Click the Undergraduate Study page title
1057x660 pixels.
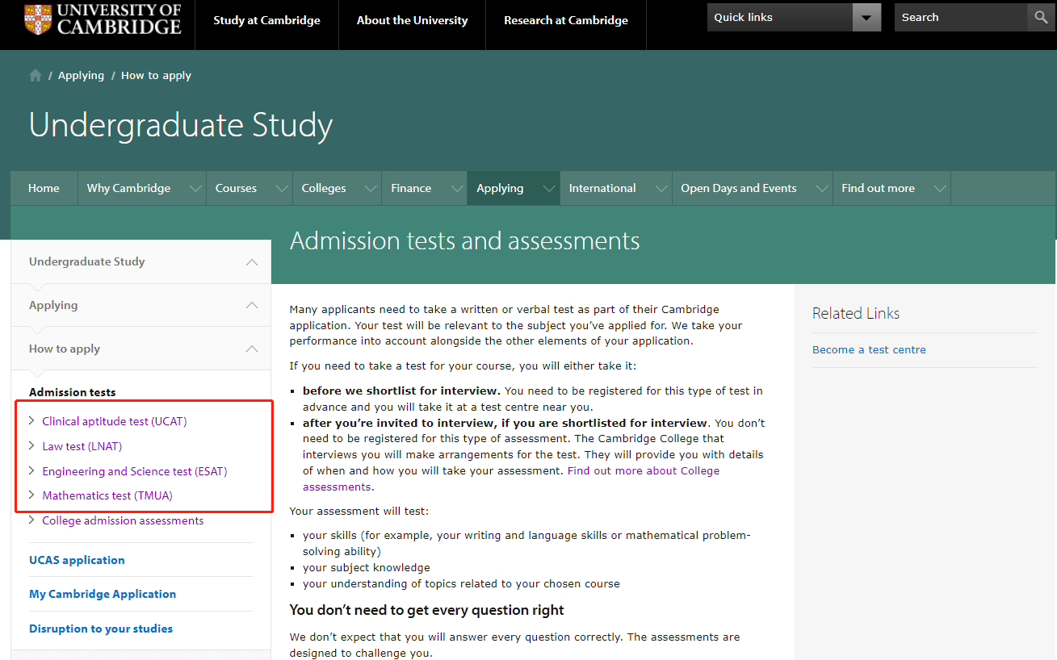point(181,125)
